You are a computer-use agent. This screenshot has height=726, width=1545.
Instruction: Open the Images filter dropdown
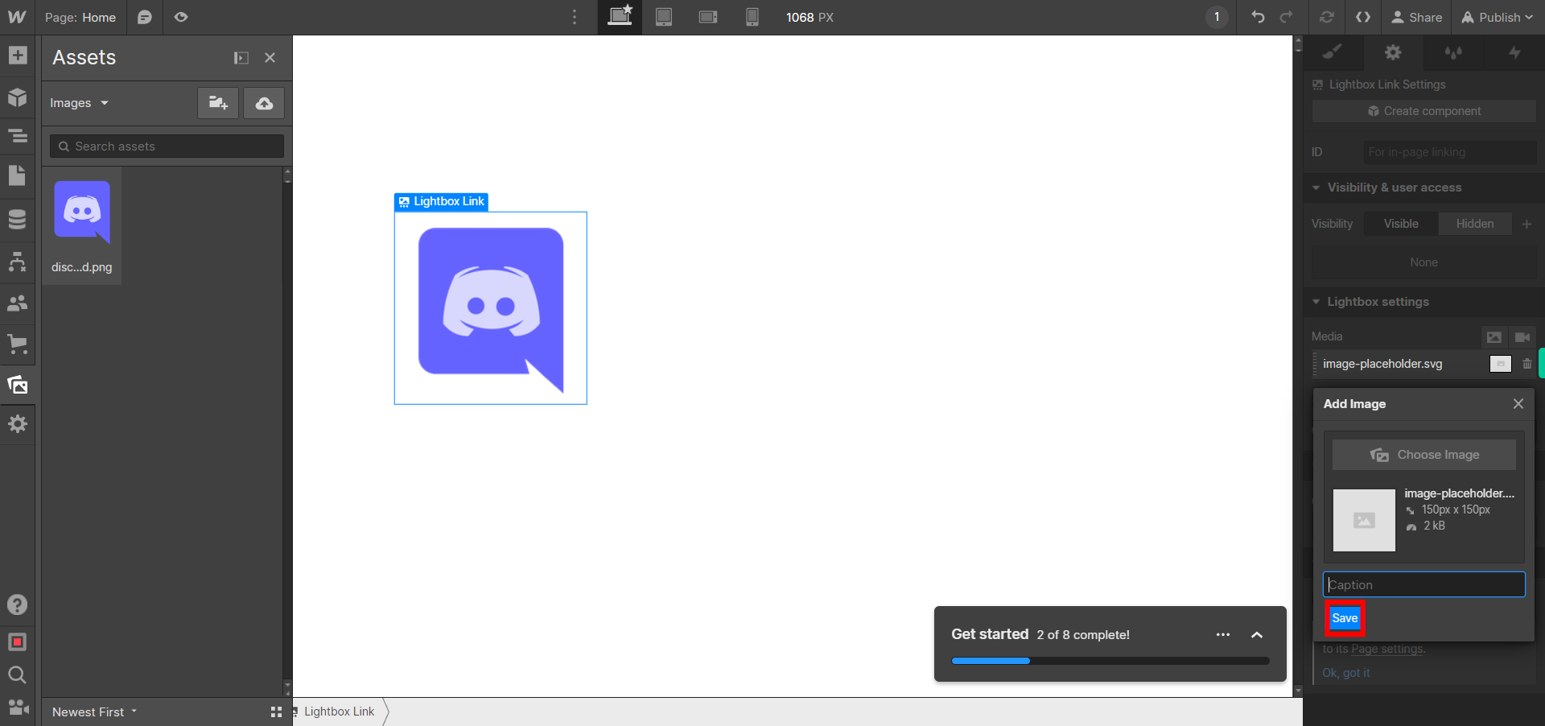79,103
